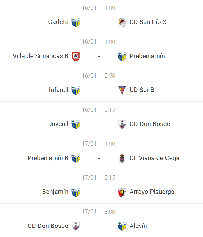Open the UD Sur B team link

point(142,90)
